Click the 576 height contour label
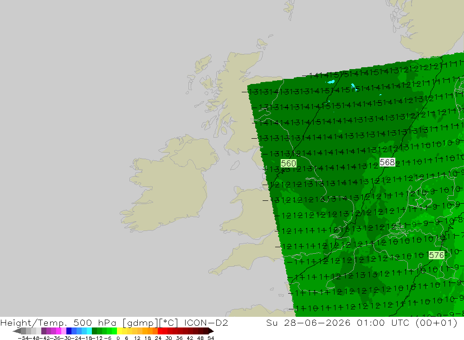464x340 pixels. tap(437, 255)
